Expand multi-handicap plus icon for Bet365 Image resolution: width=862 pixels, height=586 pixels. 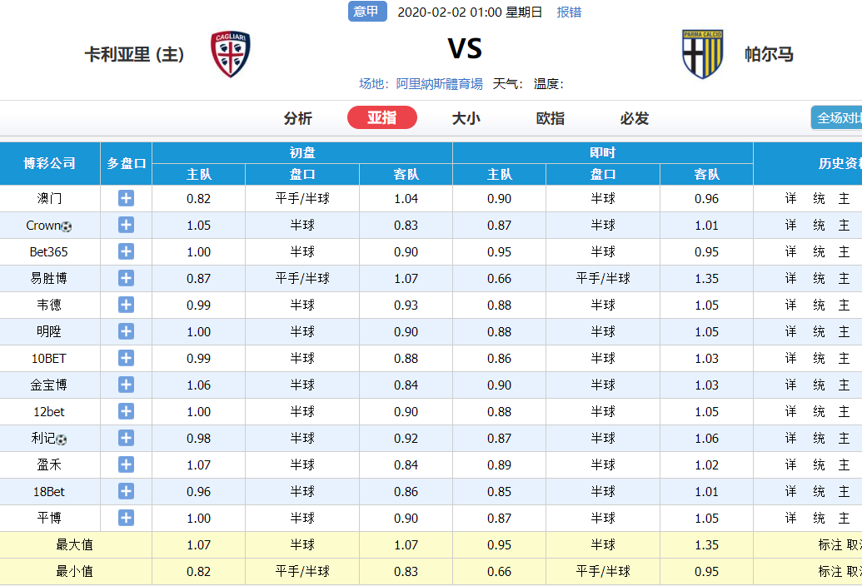126,251
